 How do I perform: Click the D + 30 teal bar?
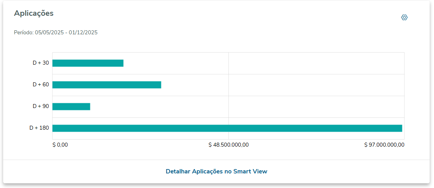[88, 63]
